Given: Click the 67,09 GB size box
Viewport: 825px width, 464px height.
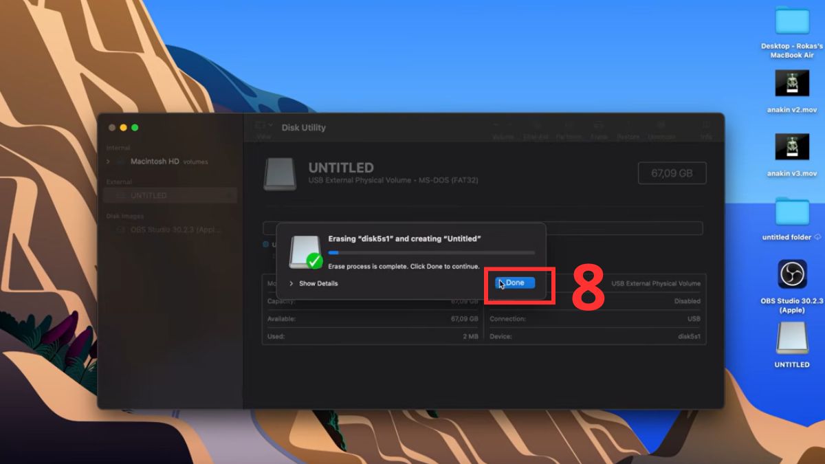Looking at the screenshot, I should 672,173.
